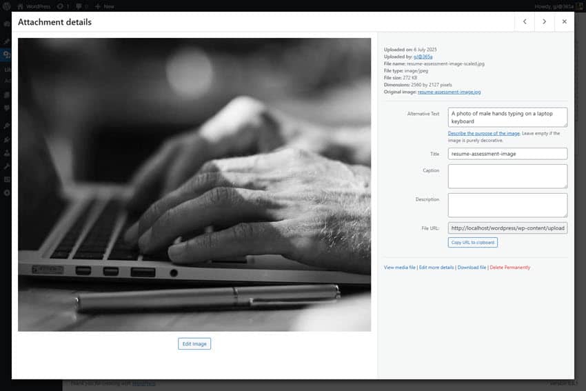Screen dimensions: 586x391
Task: Focus the Alternative Text field
Action: pos(507,117)
